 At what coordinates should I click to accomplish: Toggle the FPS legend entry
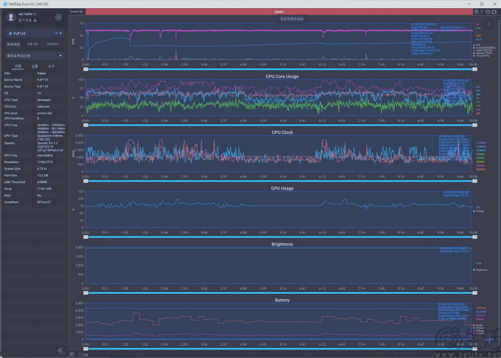click(478, 45)
